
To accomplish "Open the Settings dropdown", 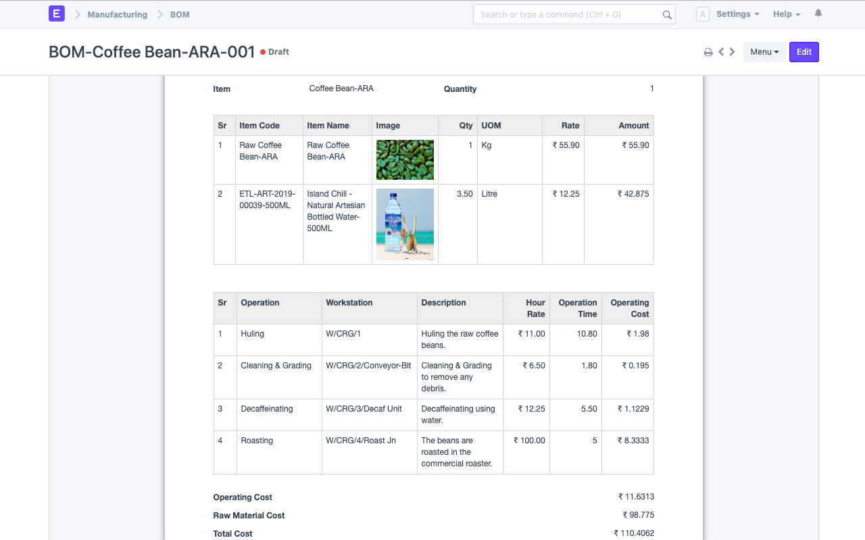I will (x=737, y=14).
